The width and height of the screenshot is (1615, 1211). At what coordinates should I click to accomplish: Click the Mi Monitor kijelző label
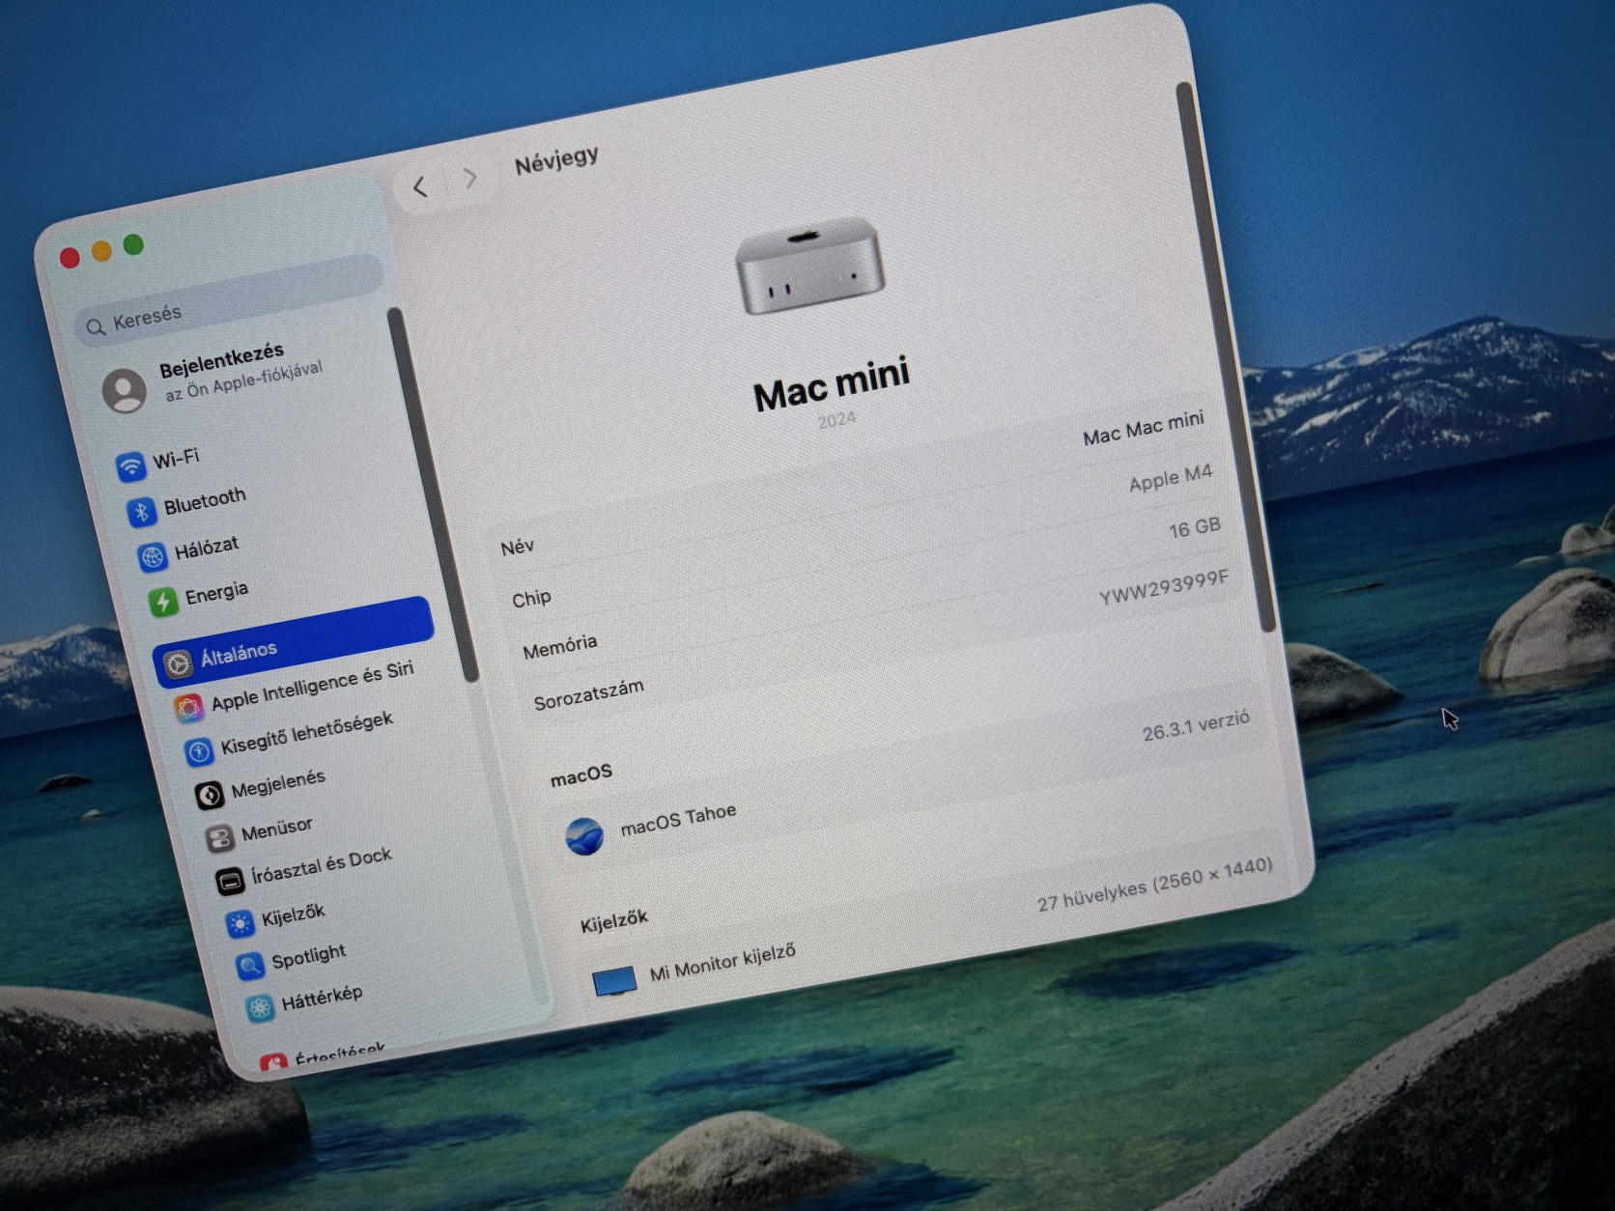722,962
